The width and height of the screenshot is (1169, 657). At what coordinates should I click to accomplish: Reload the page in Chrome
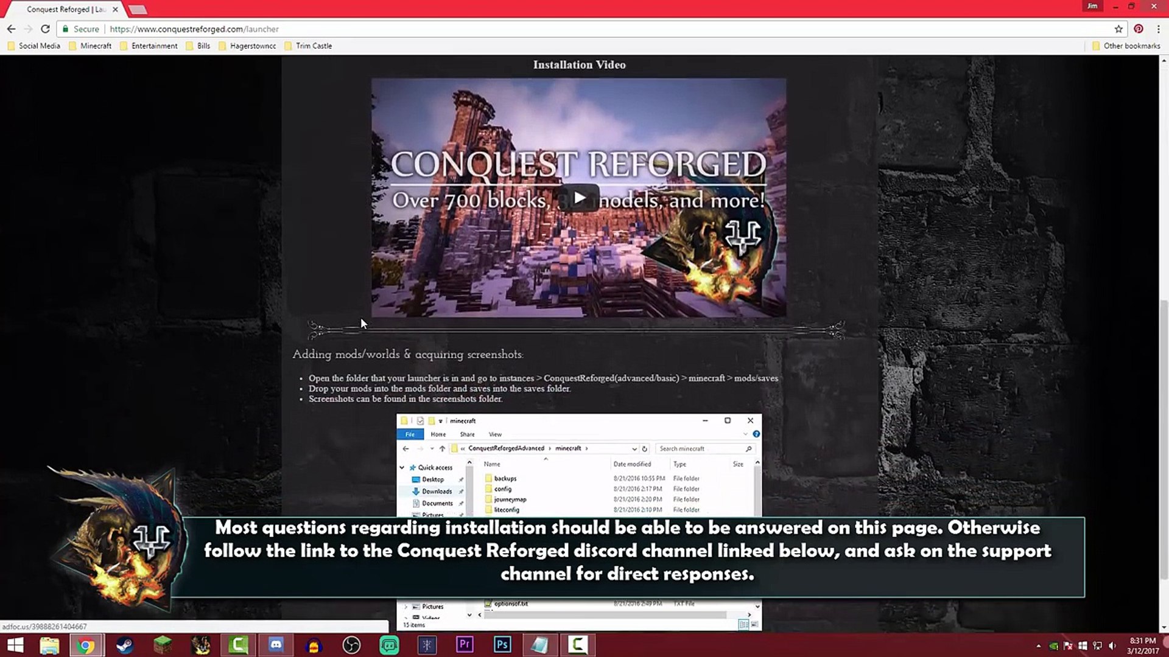(45, 29)
